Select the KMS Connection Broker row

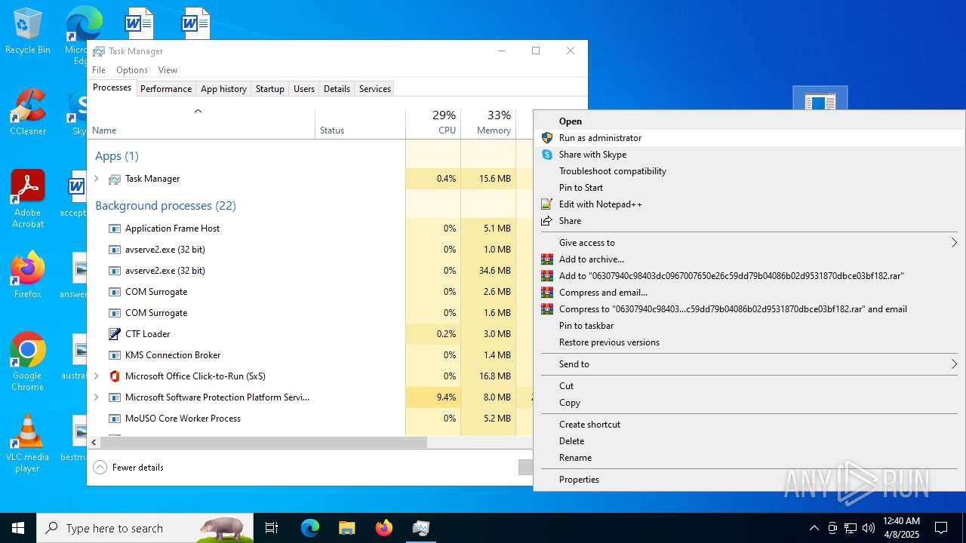coord(310,355)
